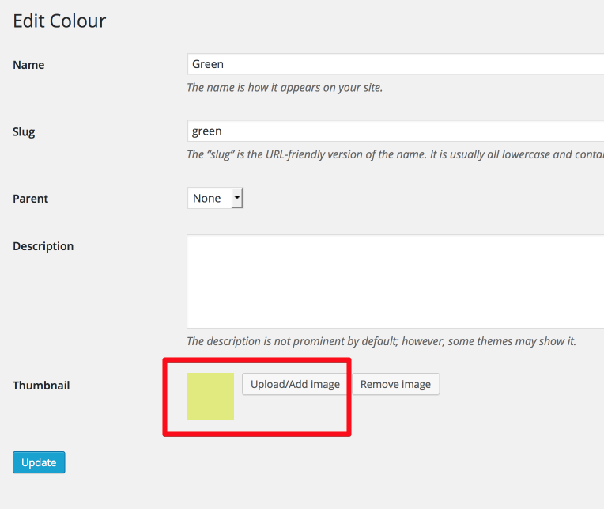Image resolution: width=604 pixels, height=509 pixels.
Task: Click the blue Update button
Action: 39,462
